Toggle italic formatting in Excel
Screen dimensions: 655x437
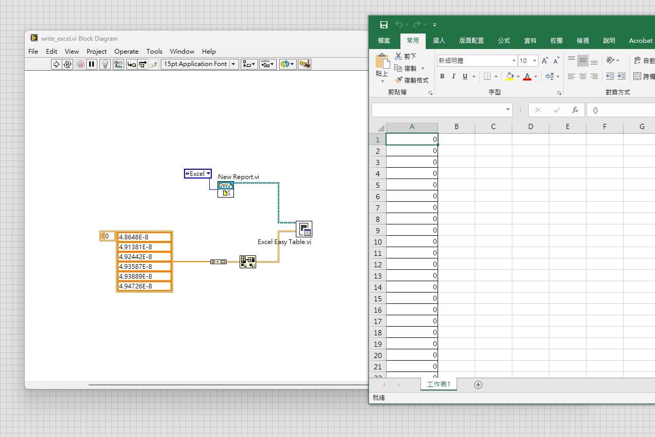(454, 76)
